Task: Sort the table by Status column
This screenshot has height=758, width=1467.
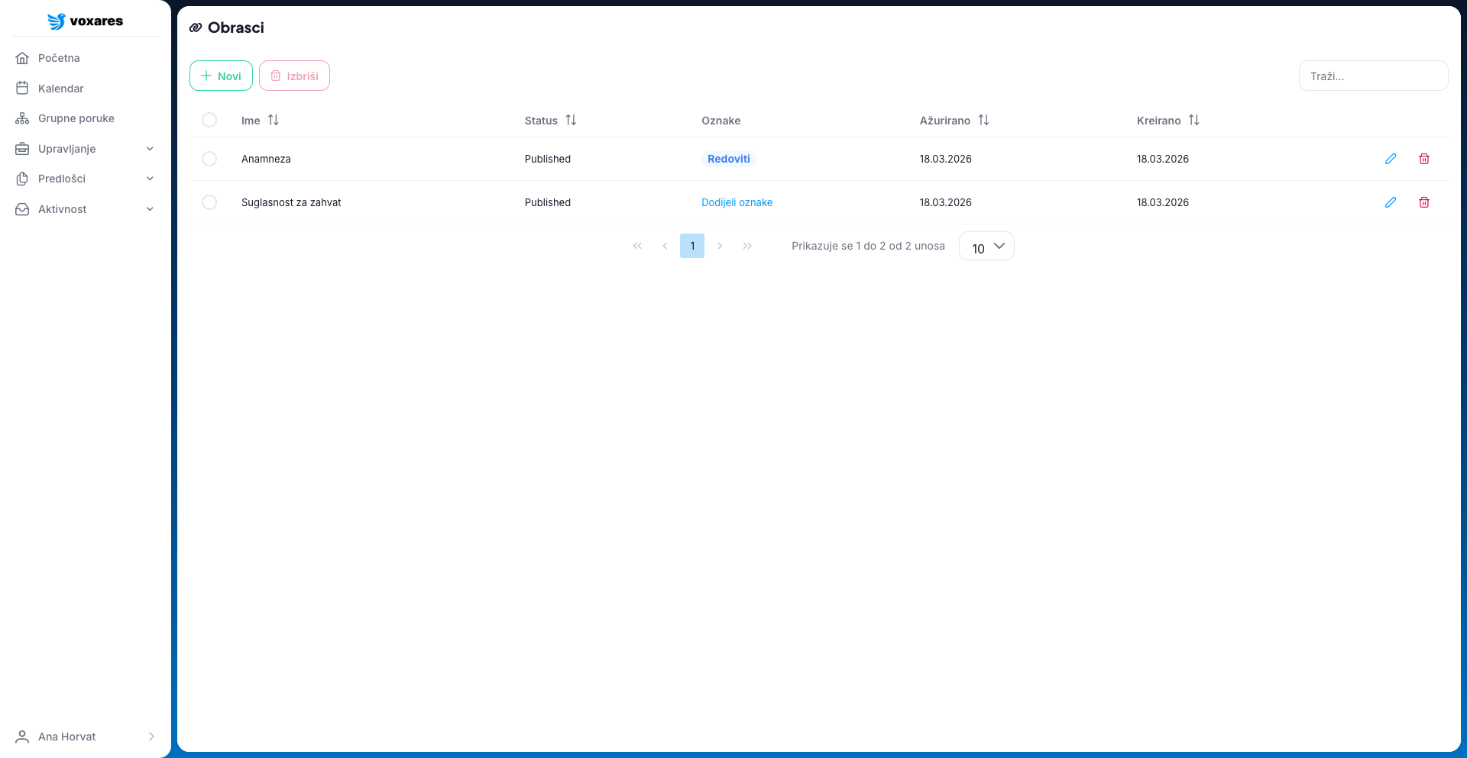Action: (x=570, y=121)
